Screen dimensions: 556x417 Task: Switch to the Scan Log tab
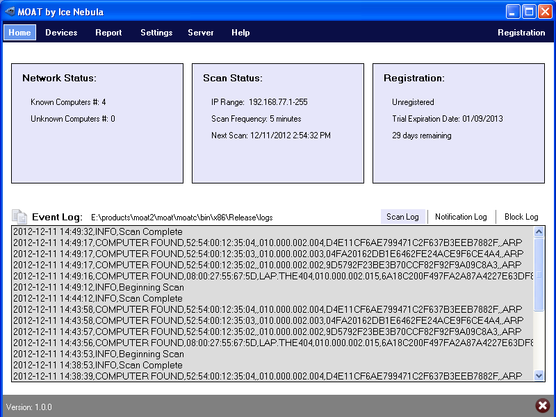coord(402,217)
